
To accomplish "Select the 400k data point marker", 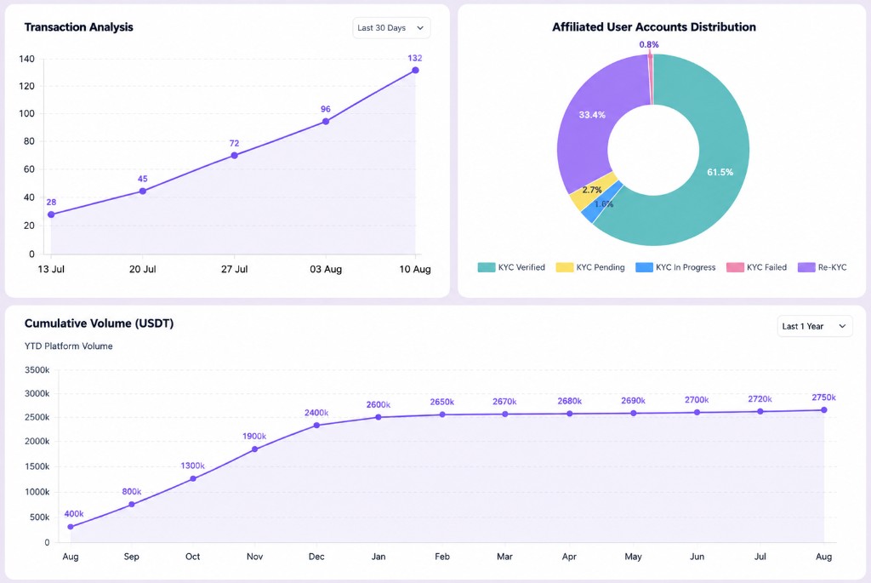I will pyautogui.click(x=71, y=527).
